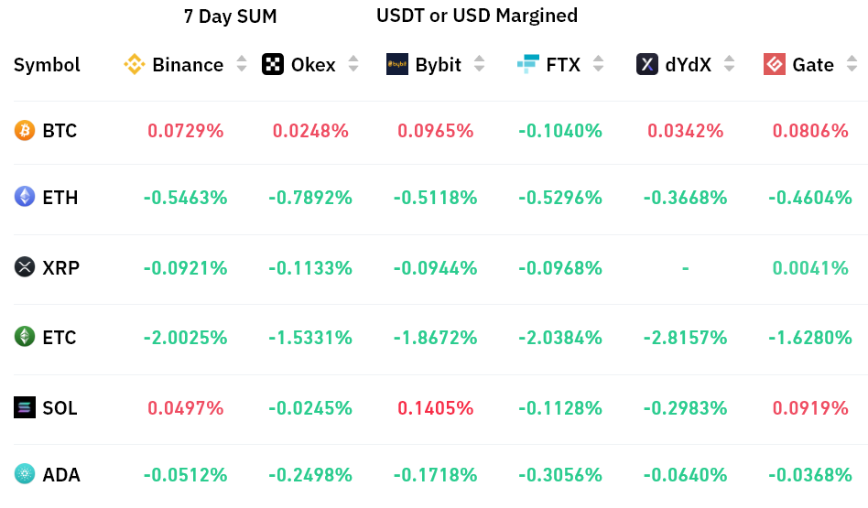Click the Ethereum coin icon
Image resolution: width=868 pixels, height=508 pixels.
(x=25, y=197)
